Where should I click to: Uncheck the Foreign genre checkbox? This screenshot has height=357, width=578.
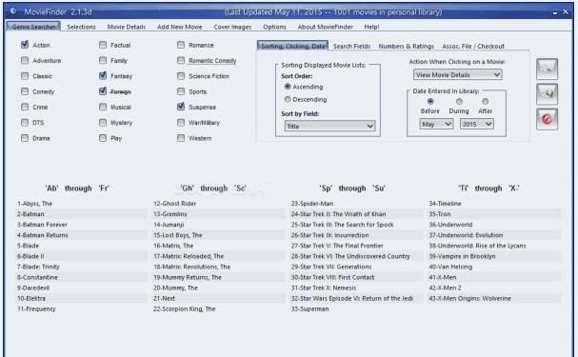[x=103, y=91]
